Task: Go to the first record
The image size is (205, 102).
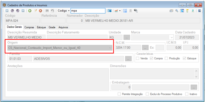Action: pyautogui.click(x=7, y=11)
